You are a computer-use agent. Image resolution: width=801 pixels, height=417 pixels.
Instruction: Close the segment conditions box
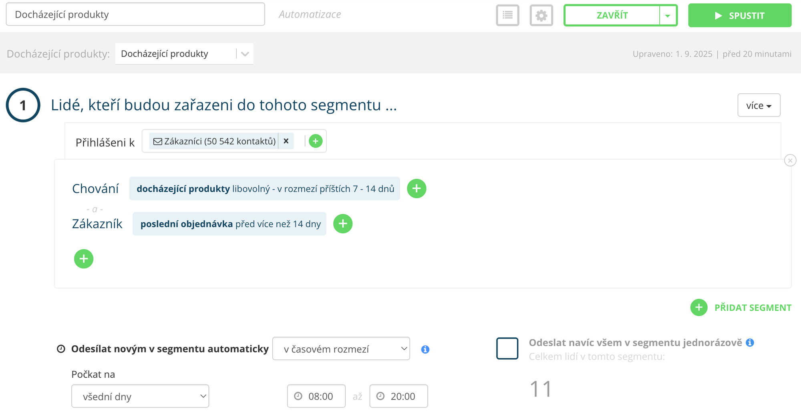coord(790,161)
